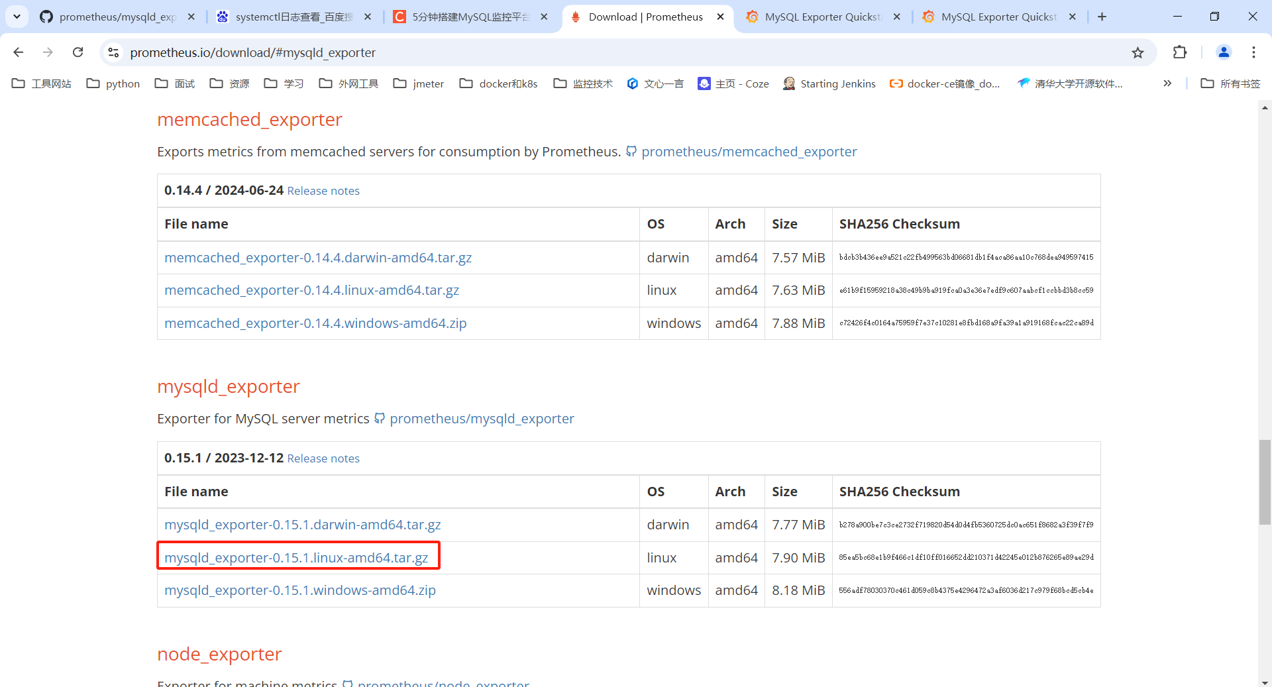Click the mysqld_exporter section heading

(229, 386)
